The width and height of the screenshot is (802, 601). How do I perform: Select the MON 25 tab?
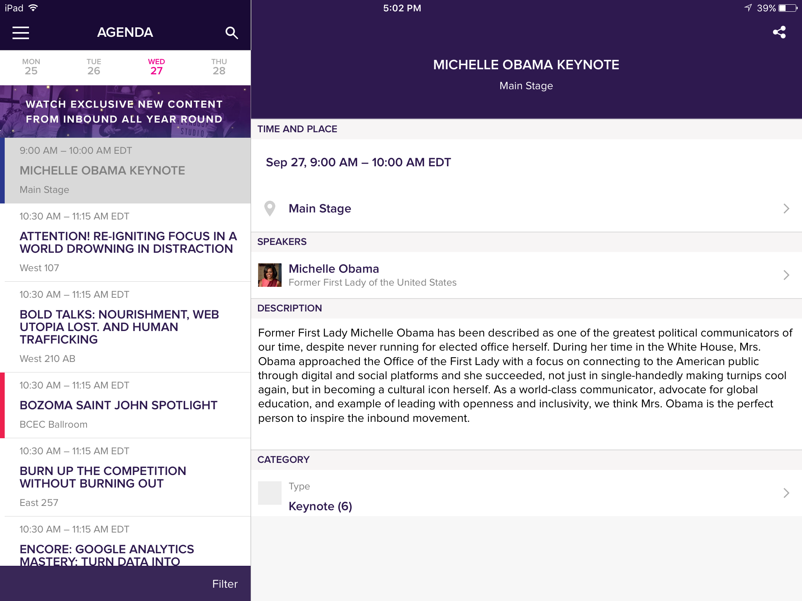[31, 67]
